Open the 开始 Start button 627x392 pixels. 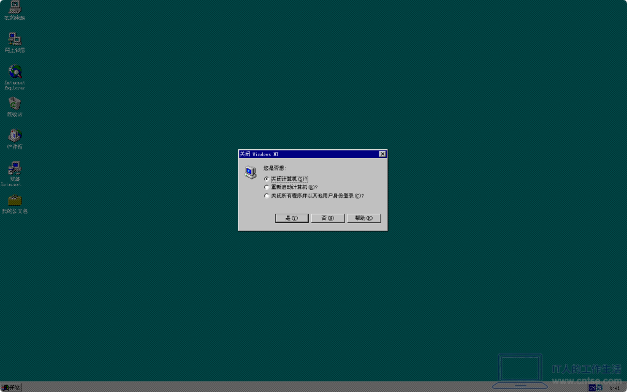[11, 388]
